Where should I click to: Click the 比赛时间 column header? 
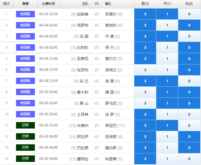click(49, 4)
